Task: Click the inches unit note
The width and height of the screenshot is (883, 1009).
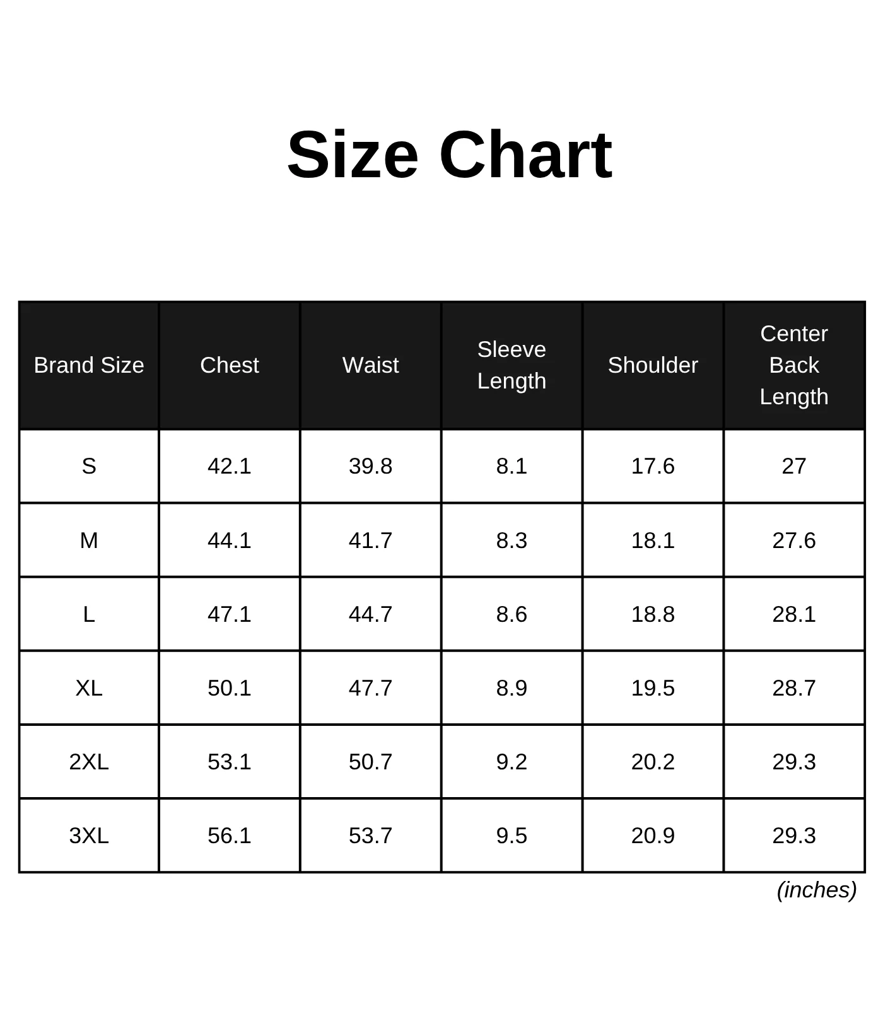Action: [817, 890]
